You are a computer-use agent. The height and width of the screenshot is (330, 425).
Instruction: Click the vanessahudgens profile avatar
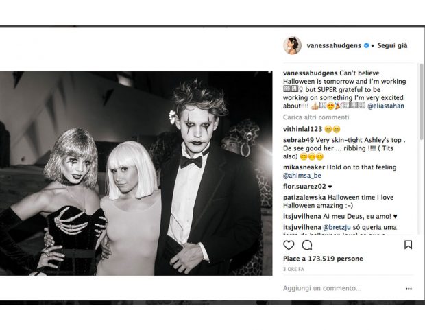(292, 45)
